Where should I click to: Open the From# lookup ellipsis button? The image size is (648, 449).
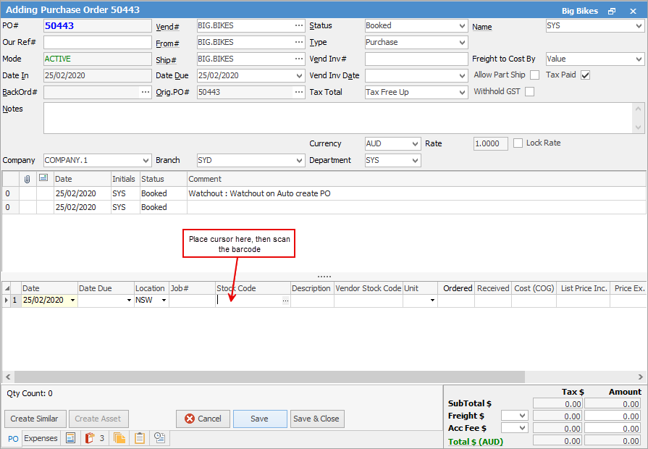[x=299, y=42]
